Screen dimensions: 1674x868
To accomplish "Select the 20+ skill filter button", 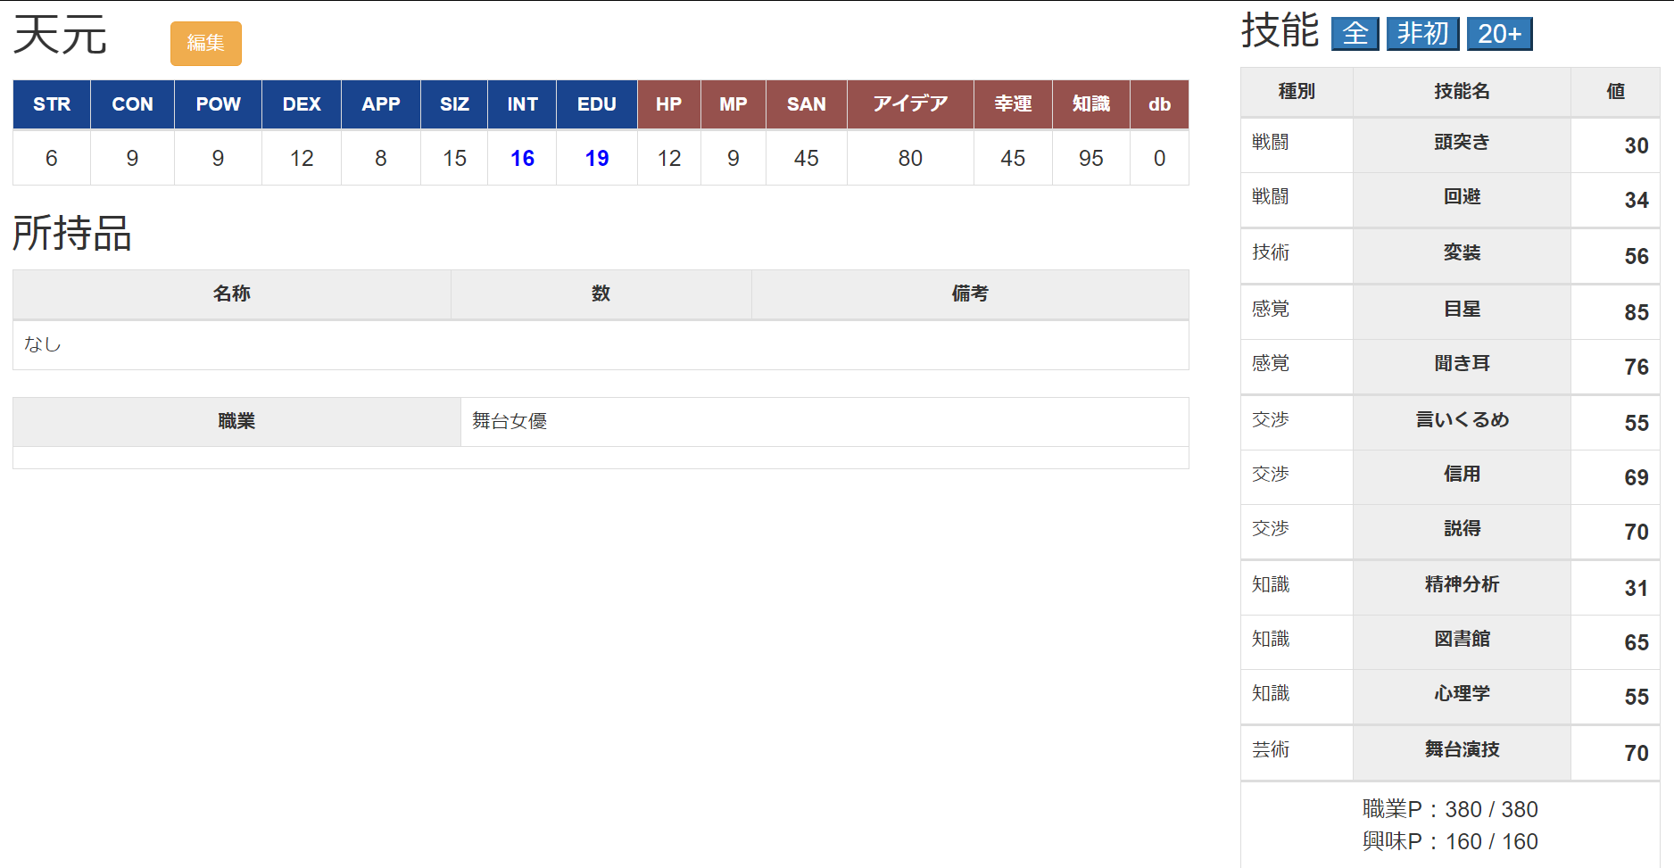I will point(1499,34).
